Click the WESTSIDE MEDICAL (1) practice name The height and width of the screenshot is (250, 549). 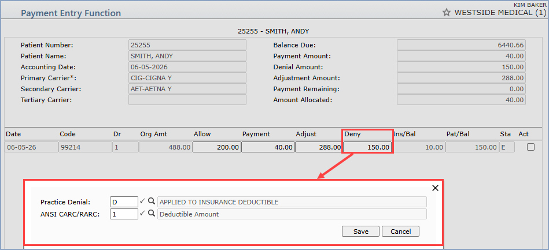point(500,13)
